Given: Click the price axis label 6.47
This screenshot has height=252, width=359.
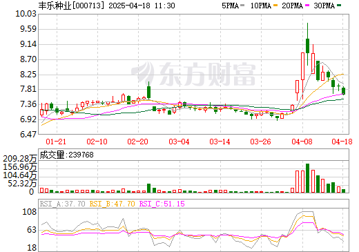Looking at the screenshot, I should 28,135.
